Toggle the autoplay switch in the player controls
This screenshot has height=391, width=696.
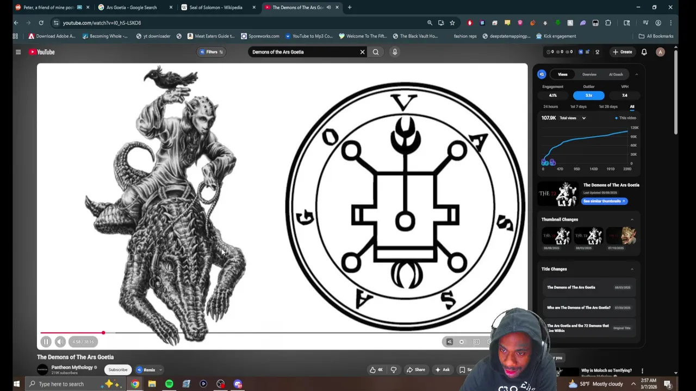(462, 342)
